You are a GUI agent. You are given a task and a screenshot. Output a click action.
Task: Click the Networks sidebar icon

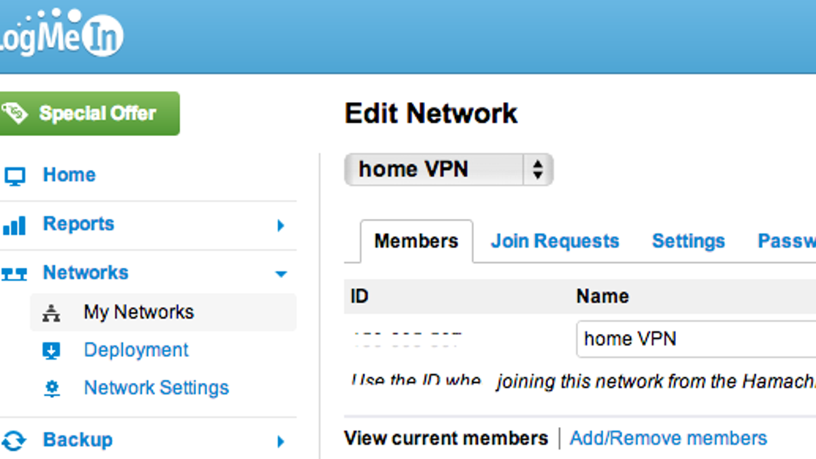(14, 274)
